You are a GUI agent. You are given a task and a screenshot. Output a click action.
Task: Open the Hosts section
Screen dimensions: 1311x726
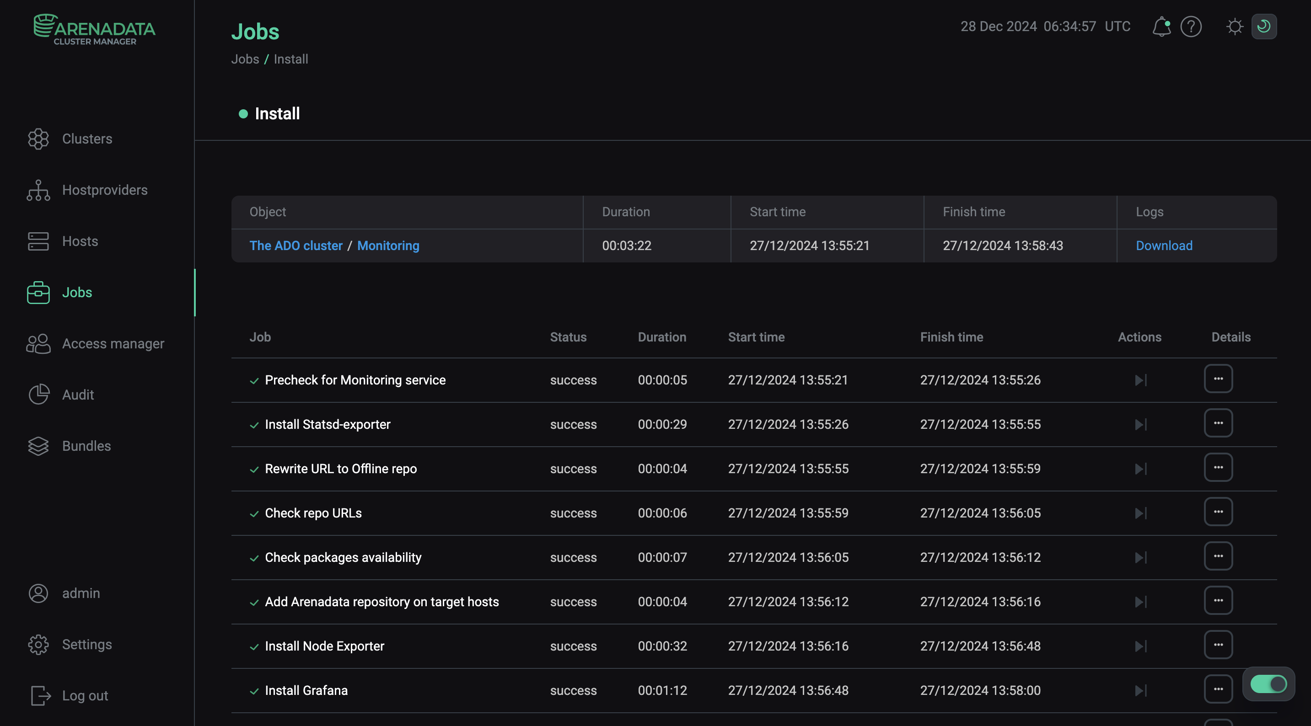coord(80,241)
